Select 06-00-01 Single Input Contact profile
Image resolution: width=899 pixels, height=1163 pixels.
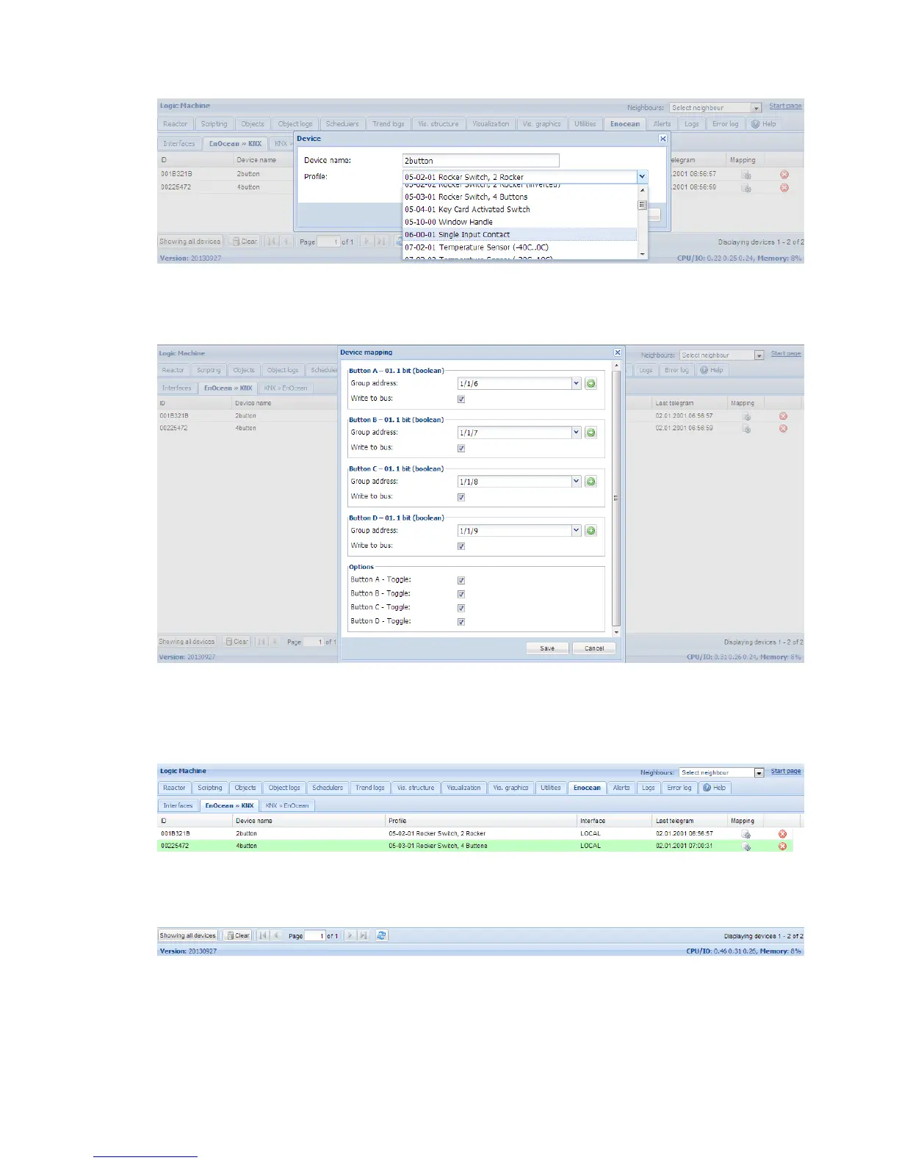pyautogui.click(x=519, y=235)
